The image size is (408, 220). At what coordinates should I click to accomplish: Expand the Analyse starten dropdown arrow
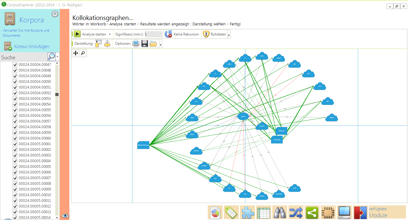tap(110, 34)
